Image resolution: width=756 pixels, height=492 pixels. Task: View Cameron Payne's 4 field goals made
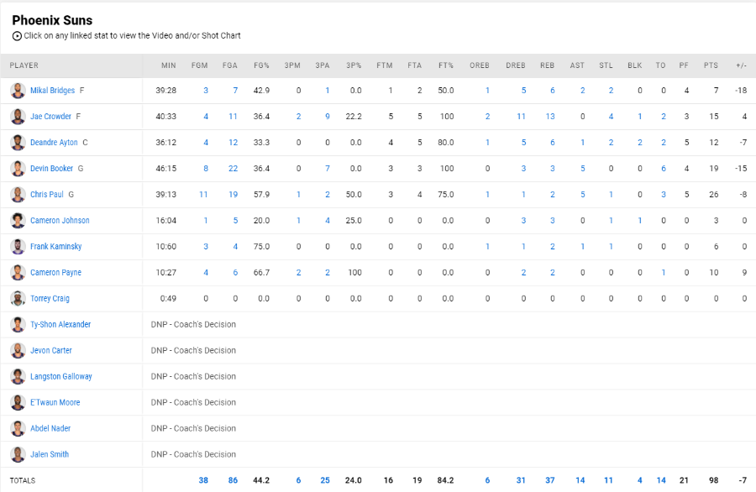tap(206, 273)
